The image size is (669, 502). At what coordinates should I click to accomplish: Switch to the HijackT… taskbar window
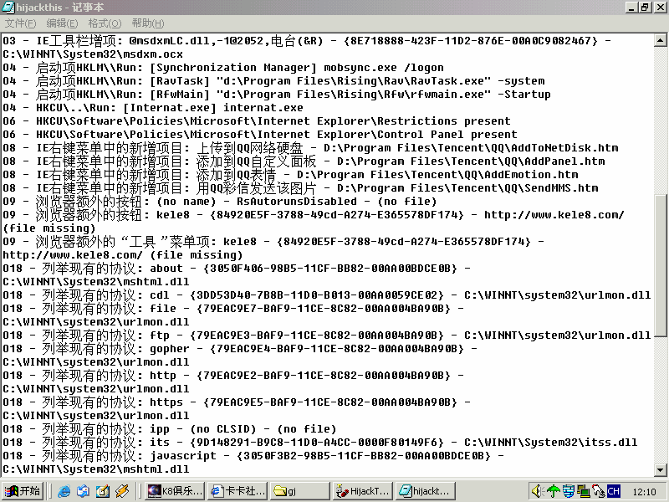tap(363, 491)
